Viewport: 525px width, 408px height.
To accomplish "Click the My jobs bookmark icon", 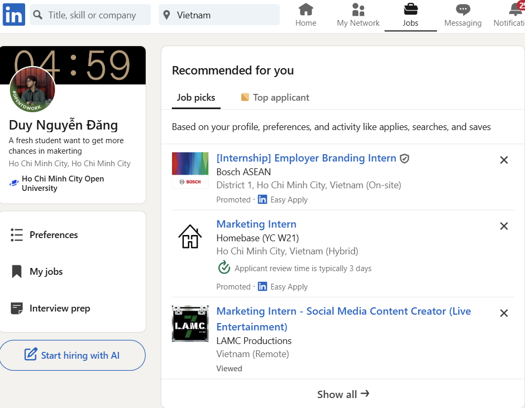I will pos(17,272).
